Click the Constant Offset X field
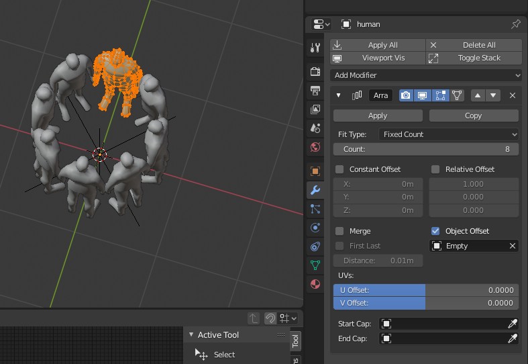This screenshot has height=364, width=528. click(x=378, y=184)
